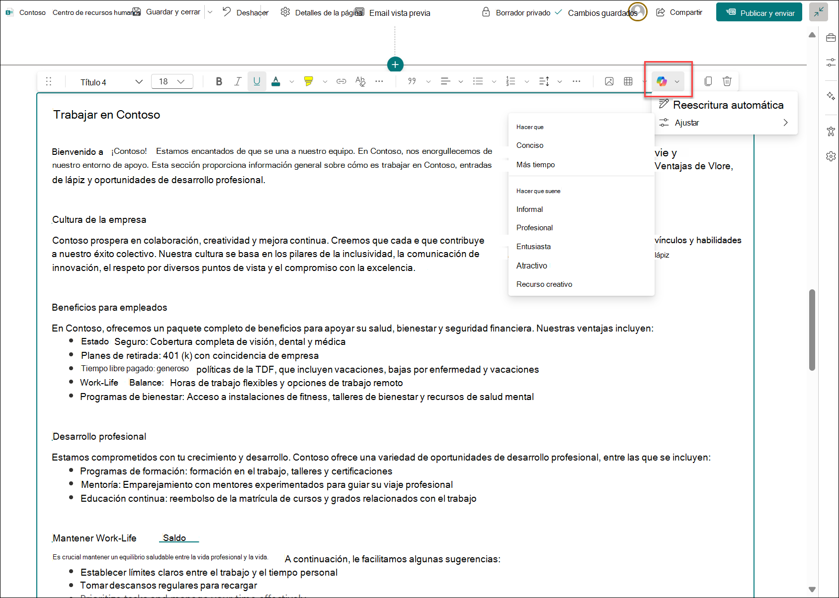Viewport: 839px width, 598px height.
Task: Open the line spacing options
Action: tap(544, 81)
